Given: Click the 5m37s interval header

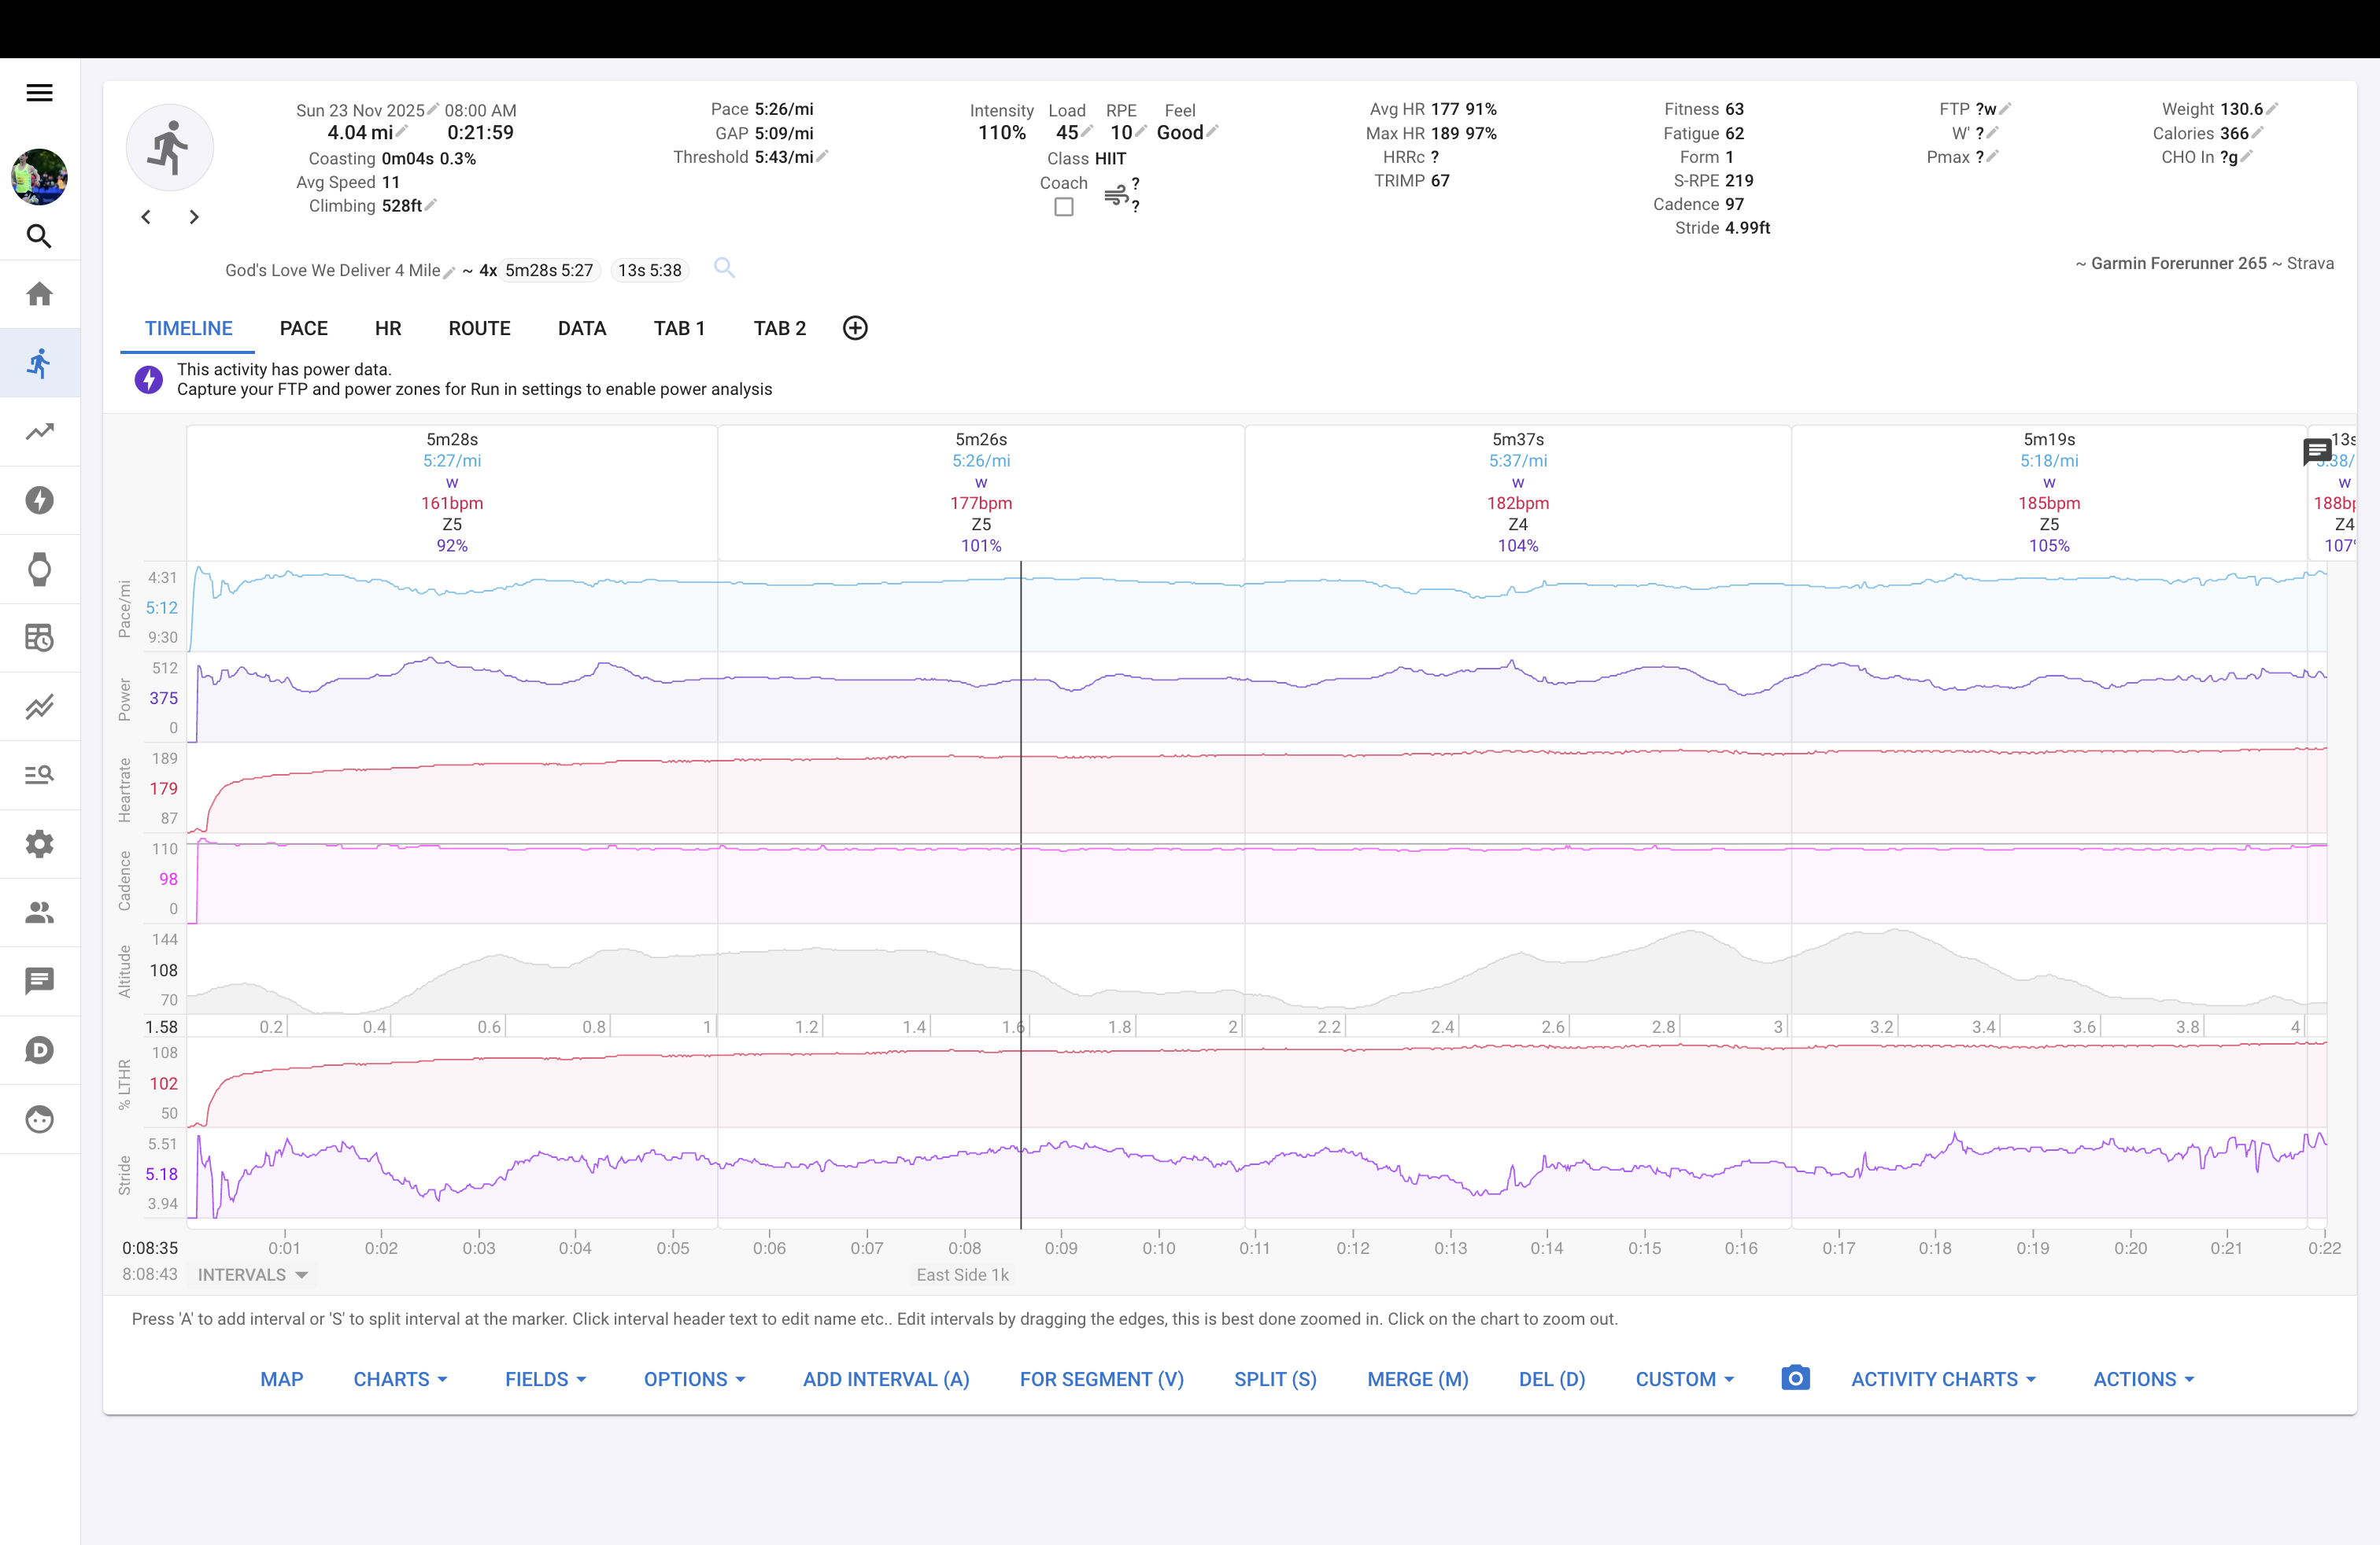Looking at the screenshot, I should point(1517,440).
